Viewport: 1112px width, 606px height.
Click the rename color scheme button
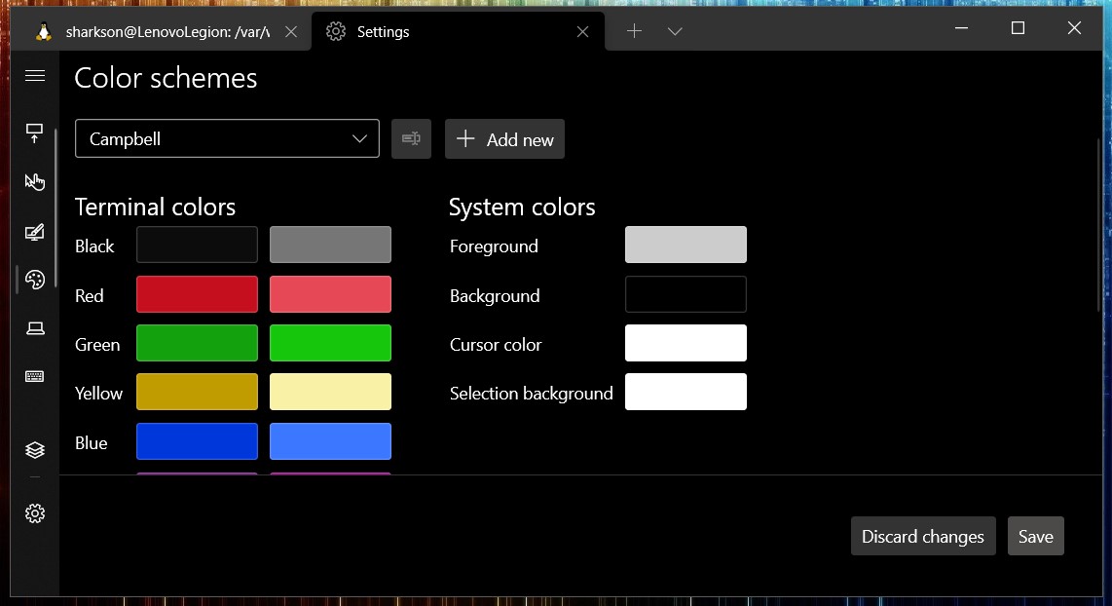click(x=411, y=139)
